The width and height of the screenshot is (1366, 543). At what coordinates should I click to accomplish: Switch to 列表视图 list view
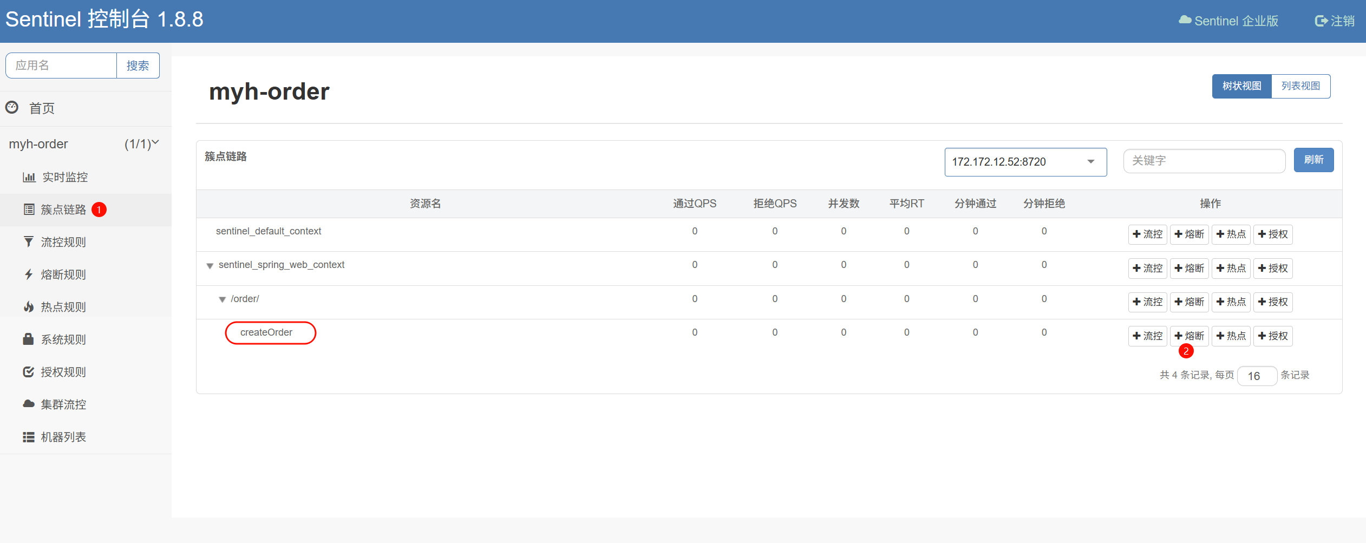[1300, 86]
